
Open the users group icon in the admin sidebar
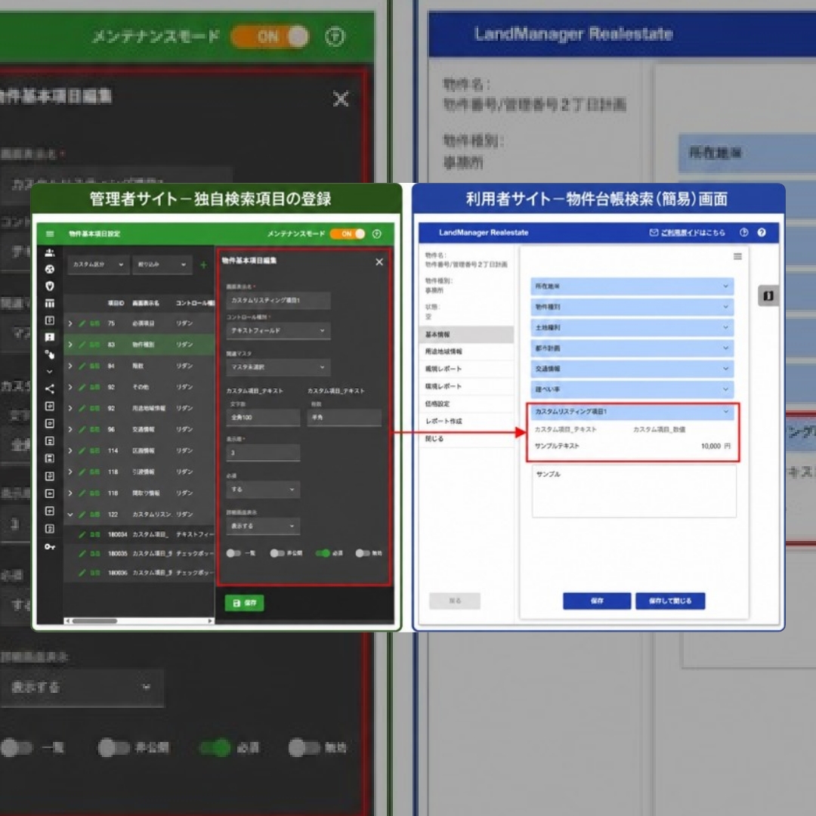[x=49, y=252]
